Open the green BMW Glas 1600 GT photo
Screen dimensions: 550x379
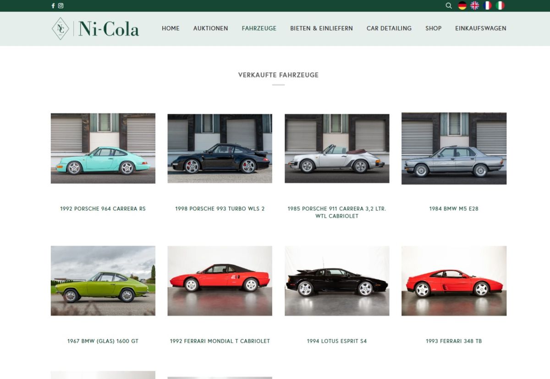click(x=103, y=281)
